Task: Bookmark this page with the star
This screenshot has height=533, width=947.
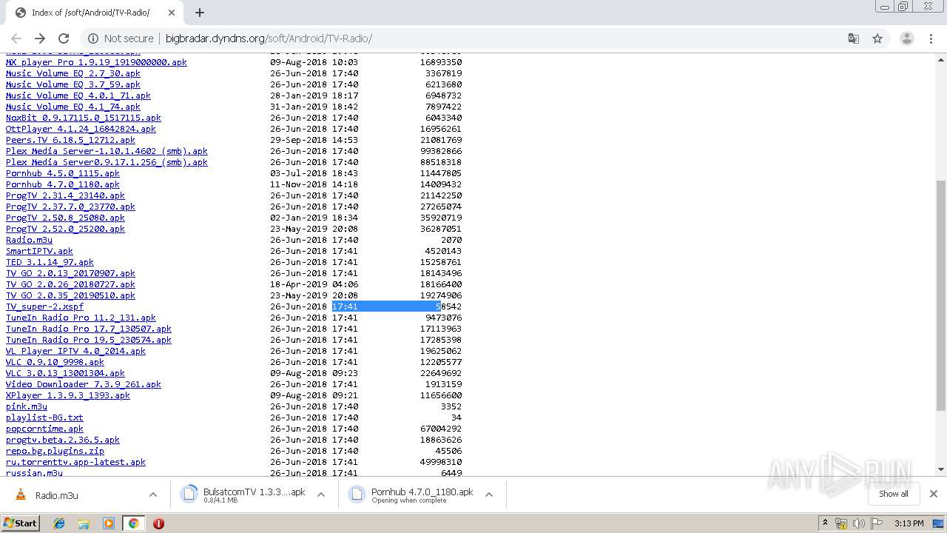Action: pyautogui.click(x=877, y=38)
